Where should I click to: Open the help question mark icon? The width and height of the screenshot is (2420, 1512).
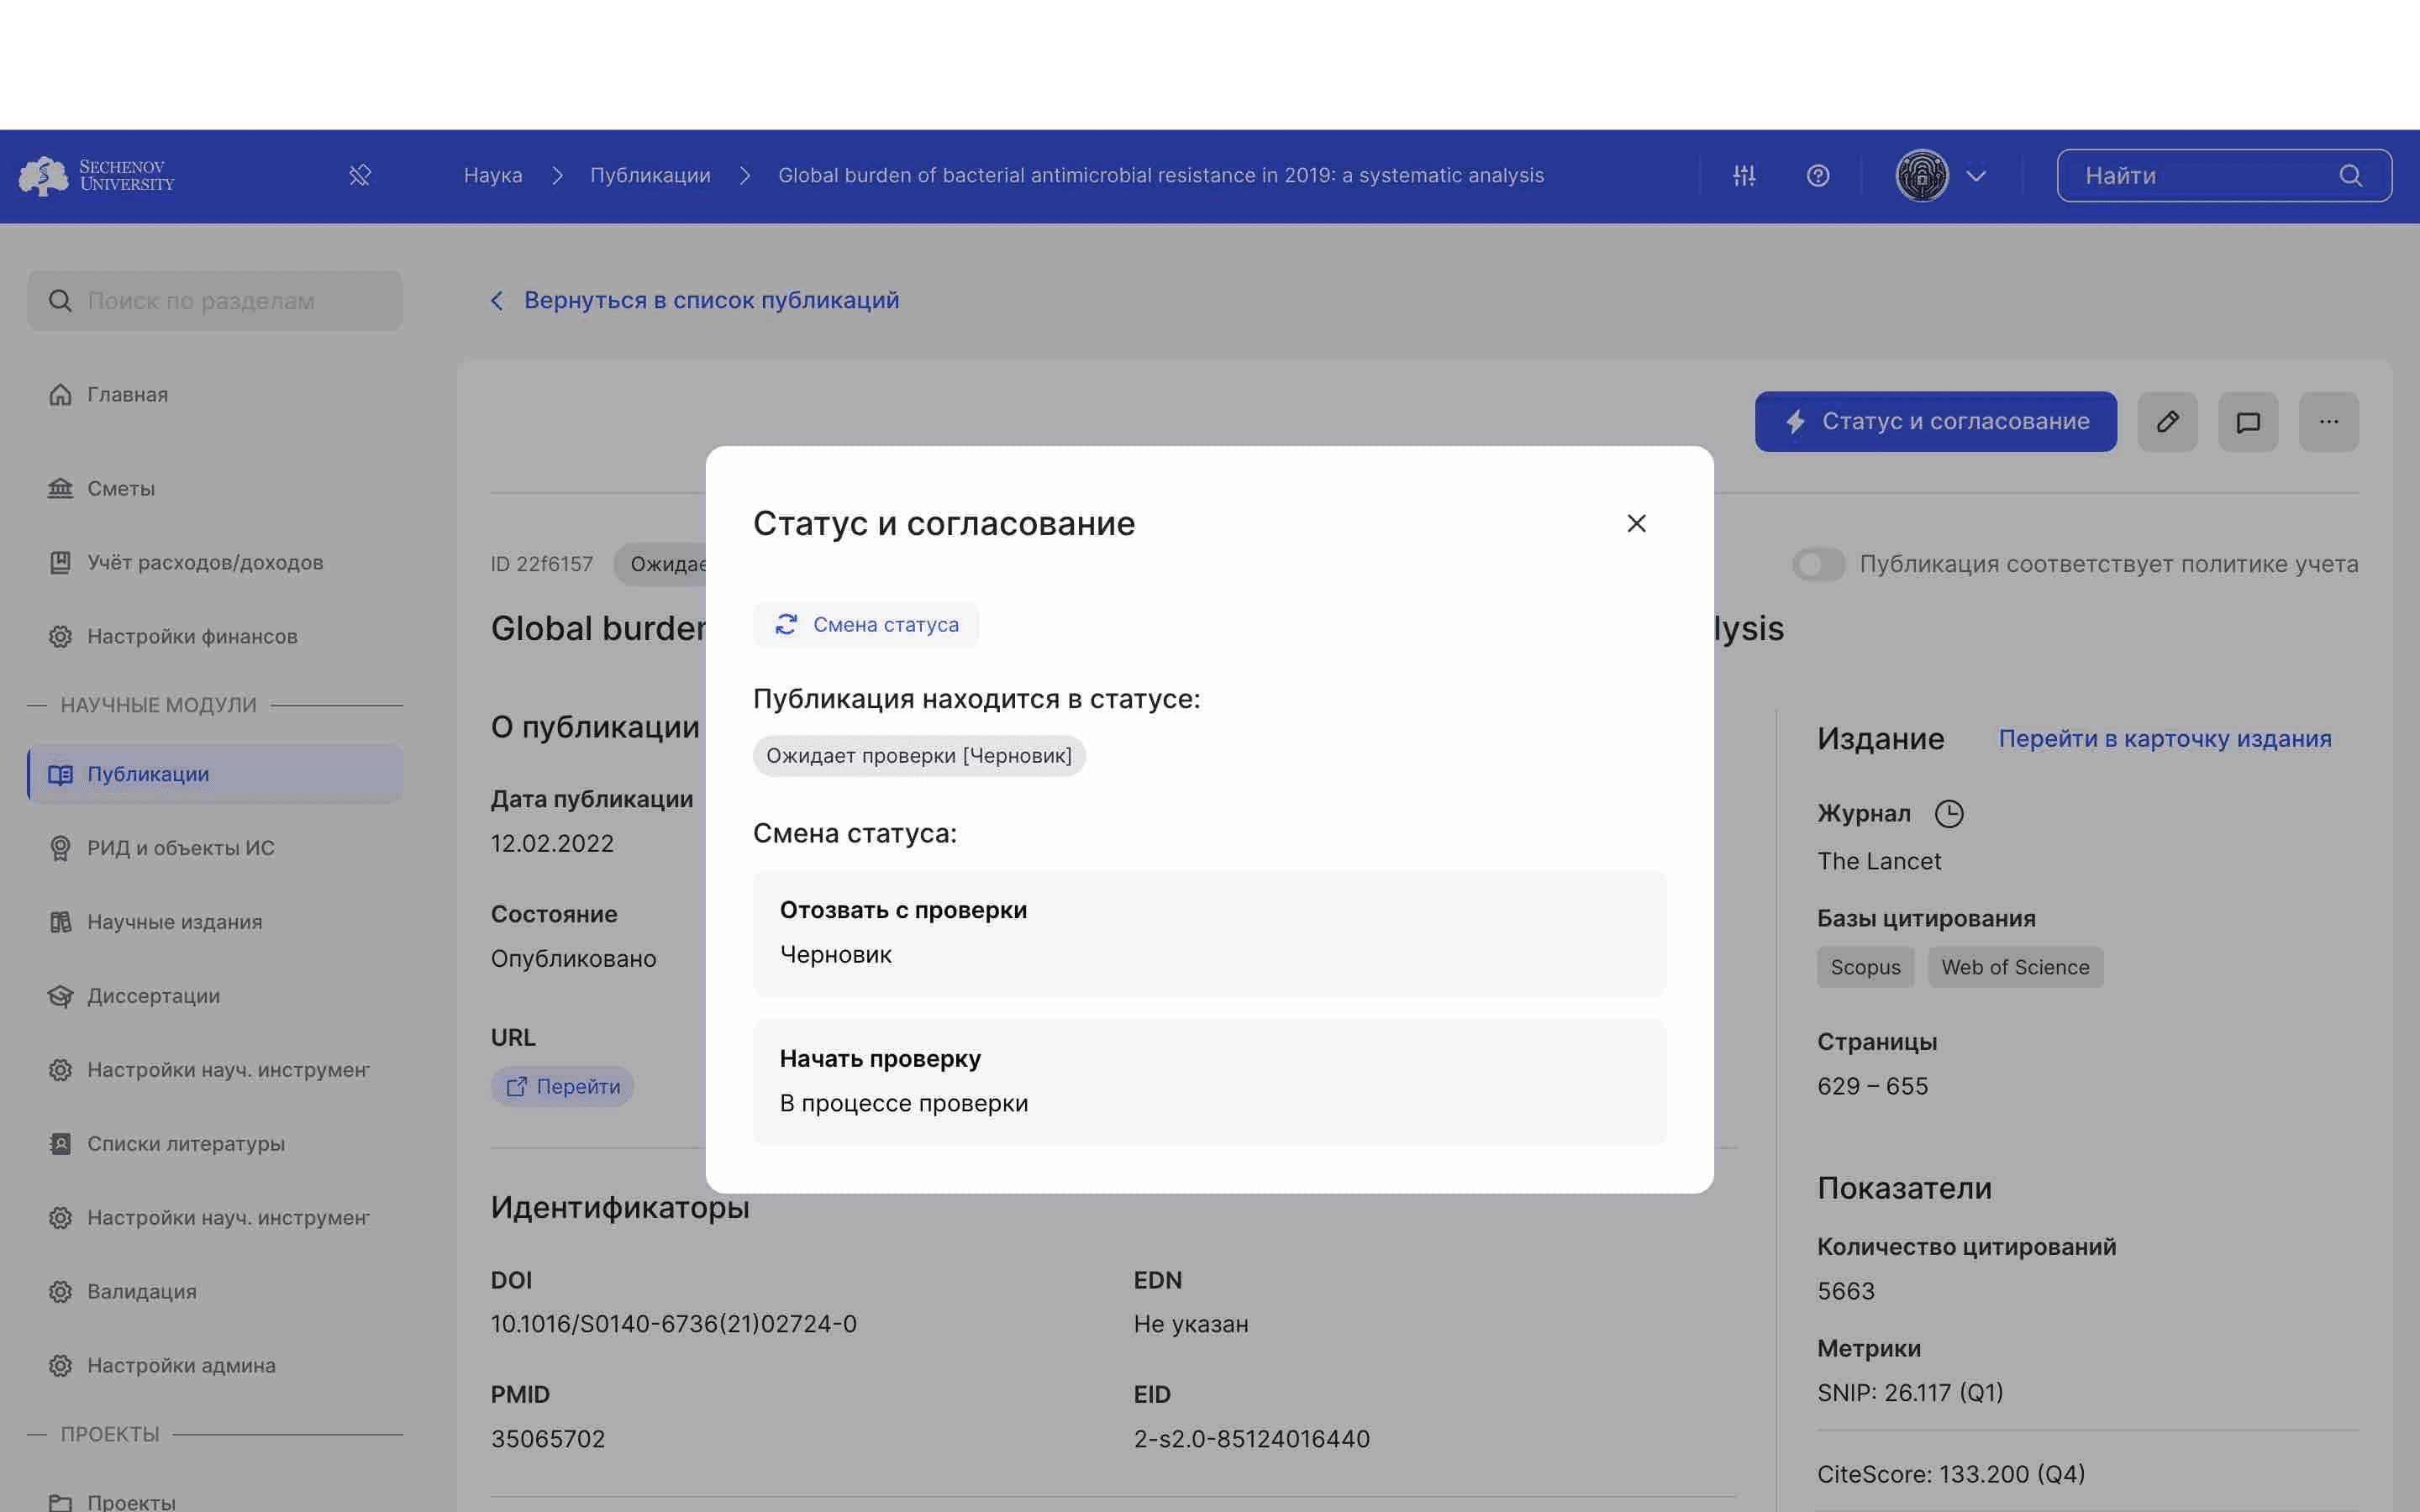1818,176
